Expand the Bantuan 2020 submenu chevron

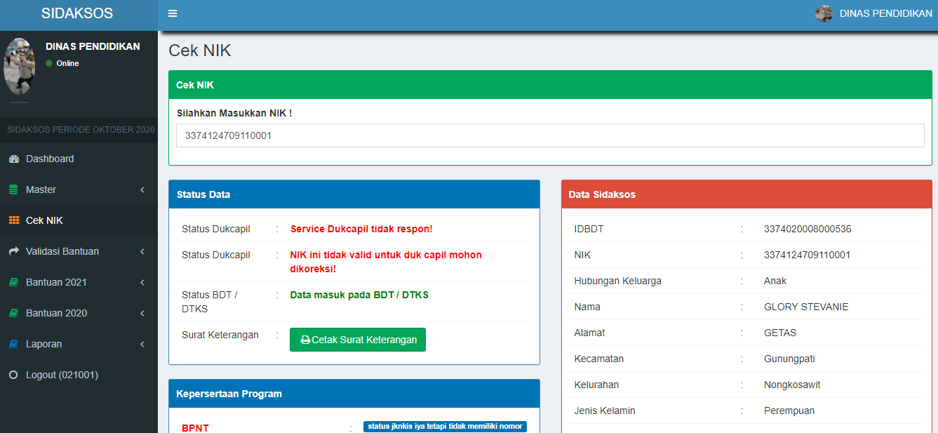142,313
